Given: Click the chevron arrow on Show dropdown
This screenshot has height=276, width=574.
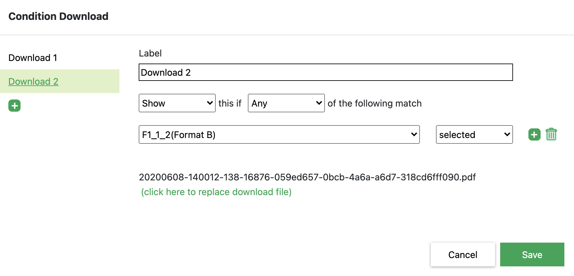Looking at the screenshot, I should coord(210,103).
